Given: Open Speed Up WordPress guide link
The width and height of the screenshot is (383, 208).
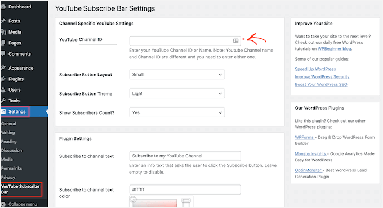Looking at the screenshot, I should pyautogui.click(x=315, y=69).
